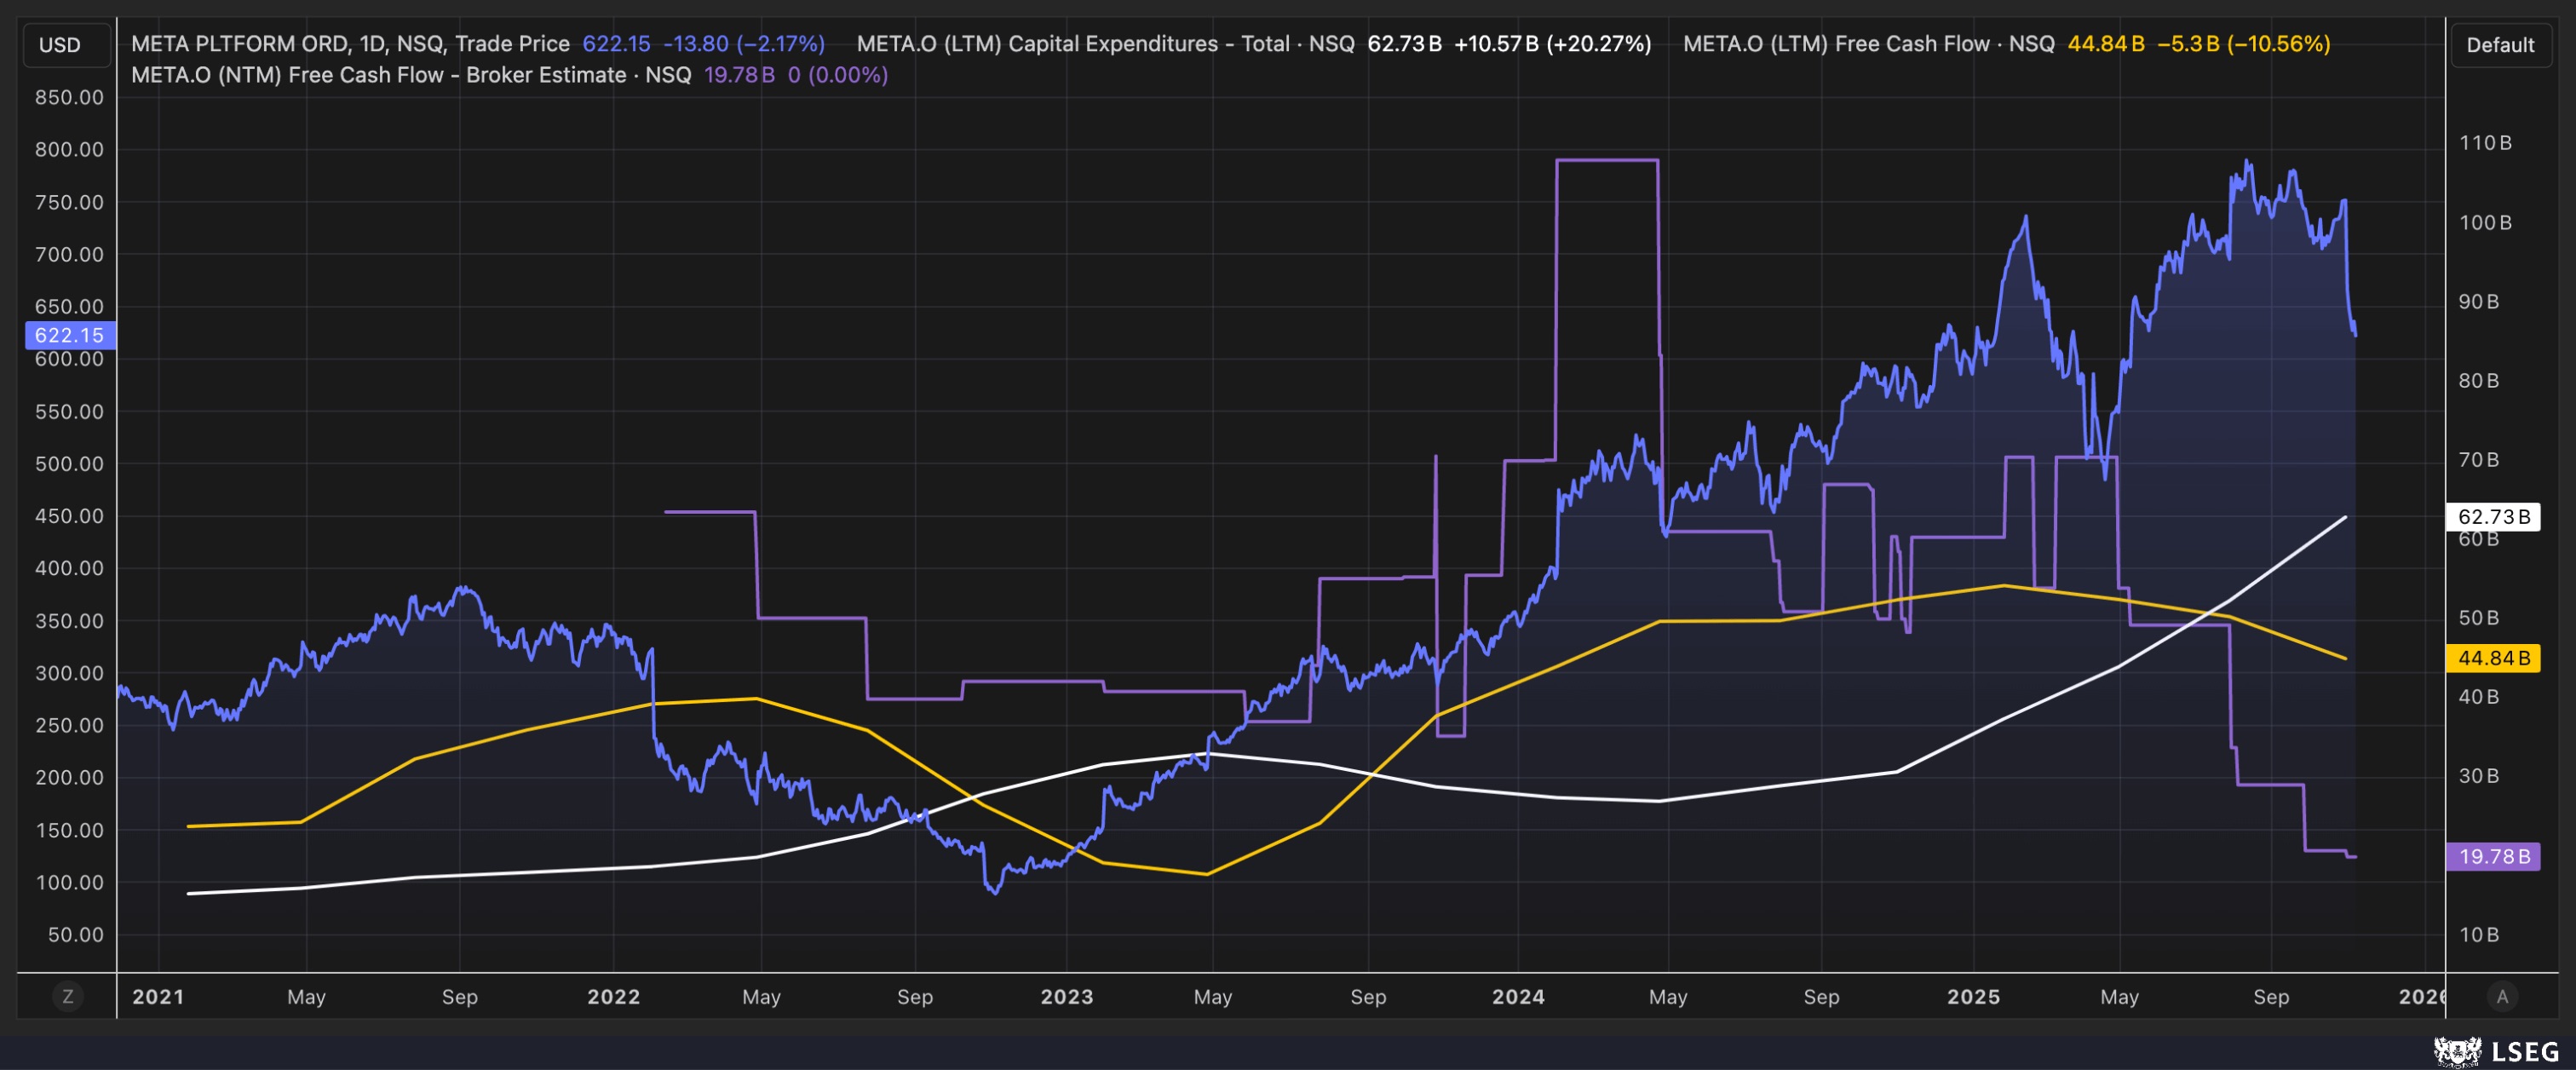The width and height of the screenshot is (2576, 1070).
Task: Click the 44.84B yellow axis tag
Action: click(x=2493, y=658)
